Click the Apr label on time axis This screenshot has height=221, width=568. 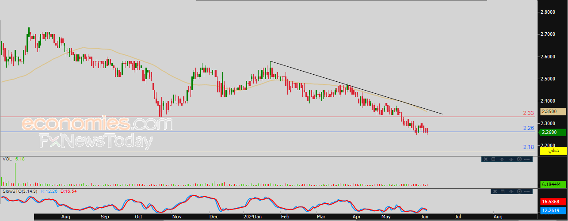(356, 217)
